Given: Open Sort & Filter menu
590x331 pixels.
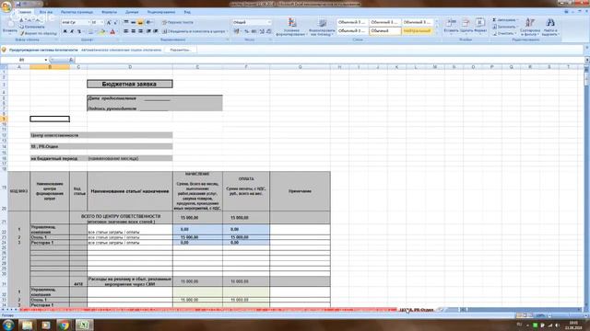Looking at the screenshot, I should (530, 27).
